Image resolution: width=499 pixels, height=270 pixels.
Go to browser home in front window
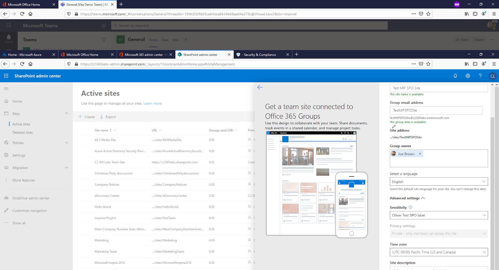click(x=30, y=64)
